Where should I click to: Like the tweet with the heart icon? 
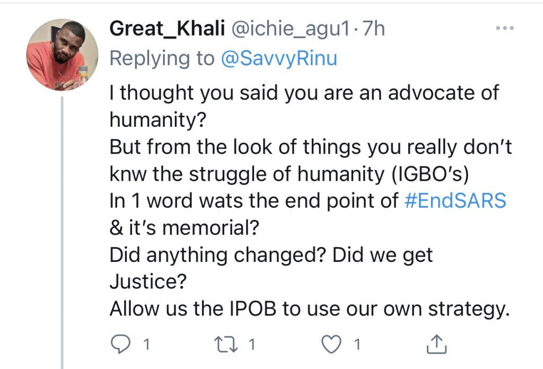331,345
